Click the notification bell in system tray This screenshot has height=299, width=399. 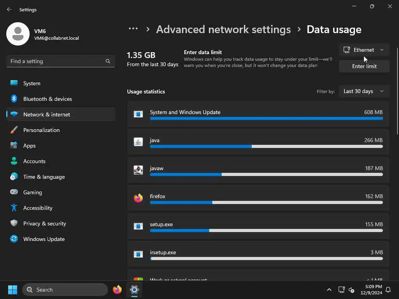click(388, 290)
